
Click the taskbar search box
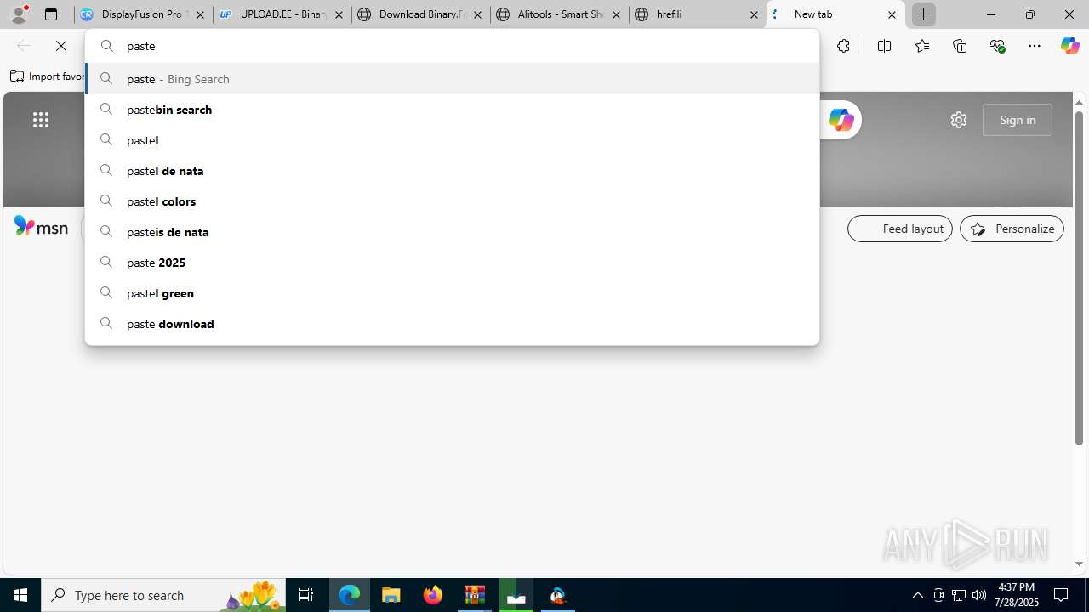(x=163, y=595)
